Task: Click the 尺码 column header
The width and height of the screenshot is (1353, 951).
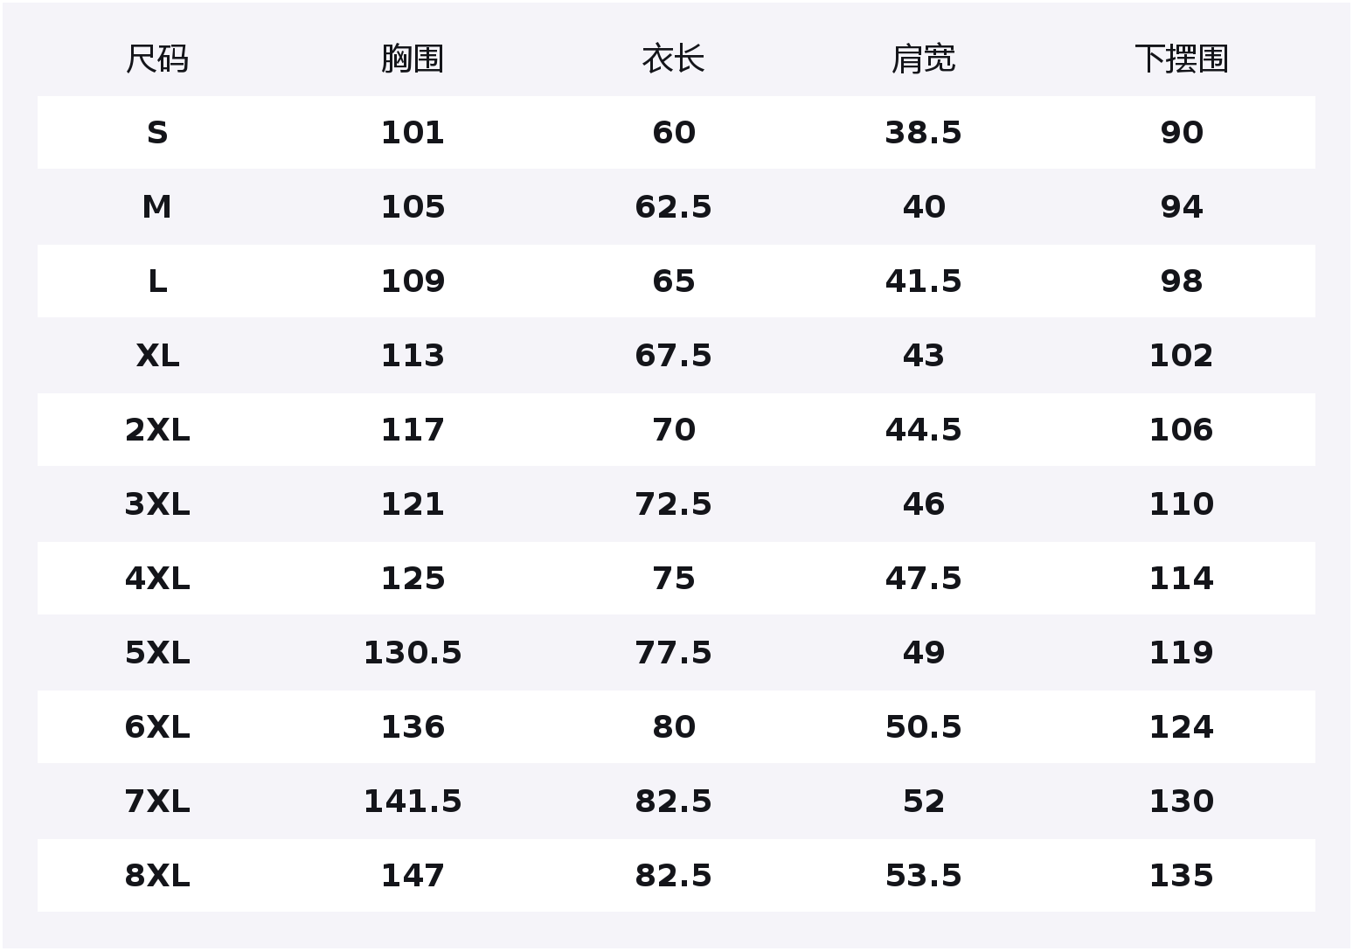Action: (x=157, y=59)
